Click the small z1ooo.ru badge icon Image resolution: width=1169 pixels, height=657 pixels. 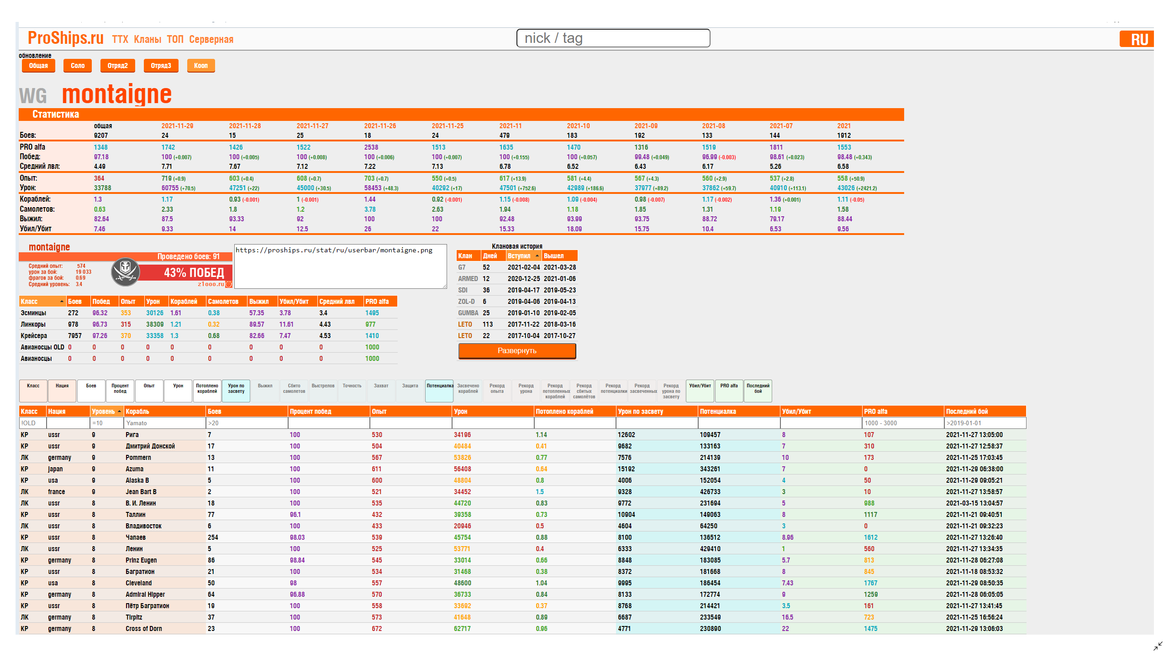pyautogui.click(x=229, y=284)
